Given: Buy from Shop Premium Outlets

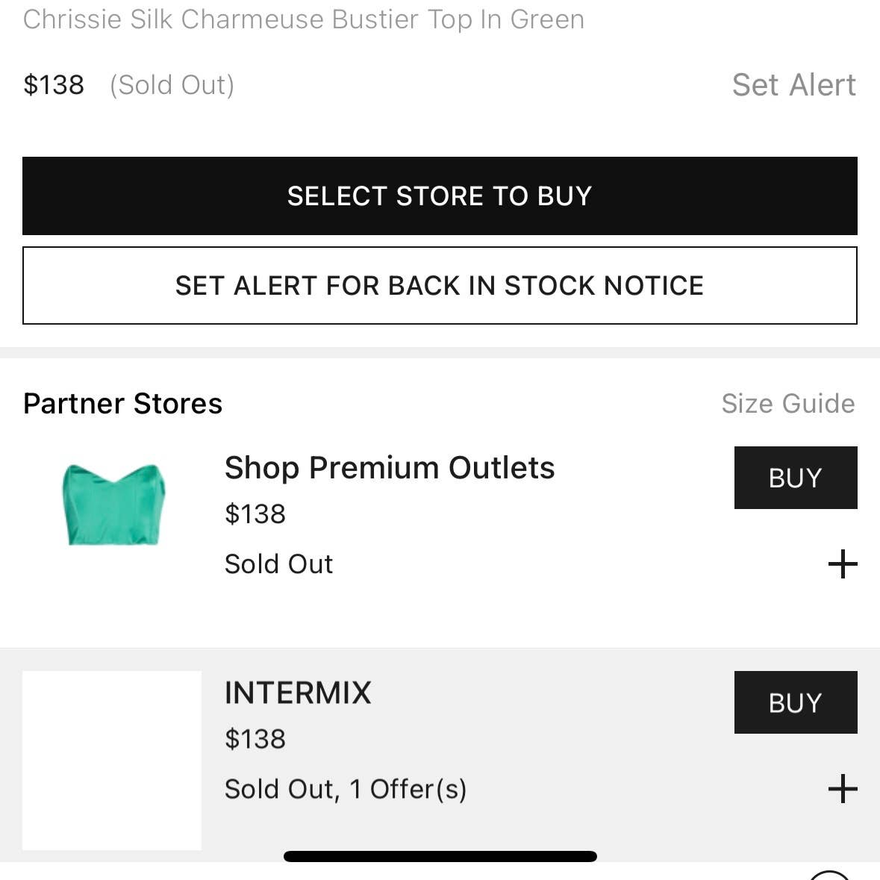Looking at the screenshot, I should [795, 478].
